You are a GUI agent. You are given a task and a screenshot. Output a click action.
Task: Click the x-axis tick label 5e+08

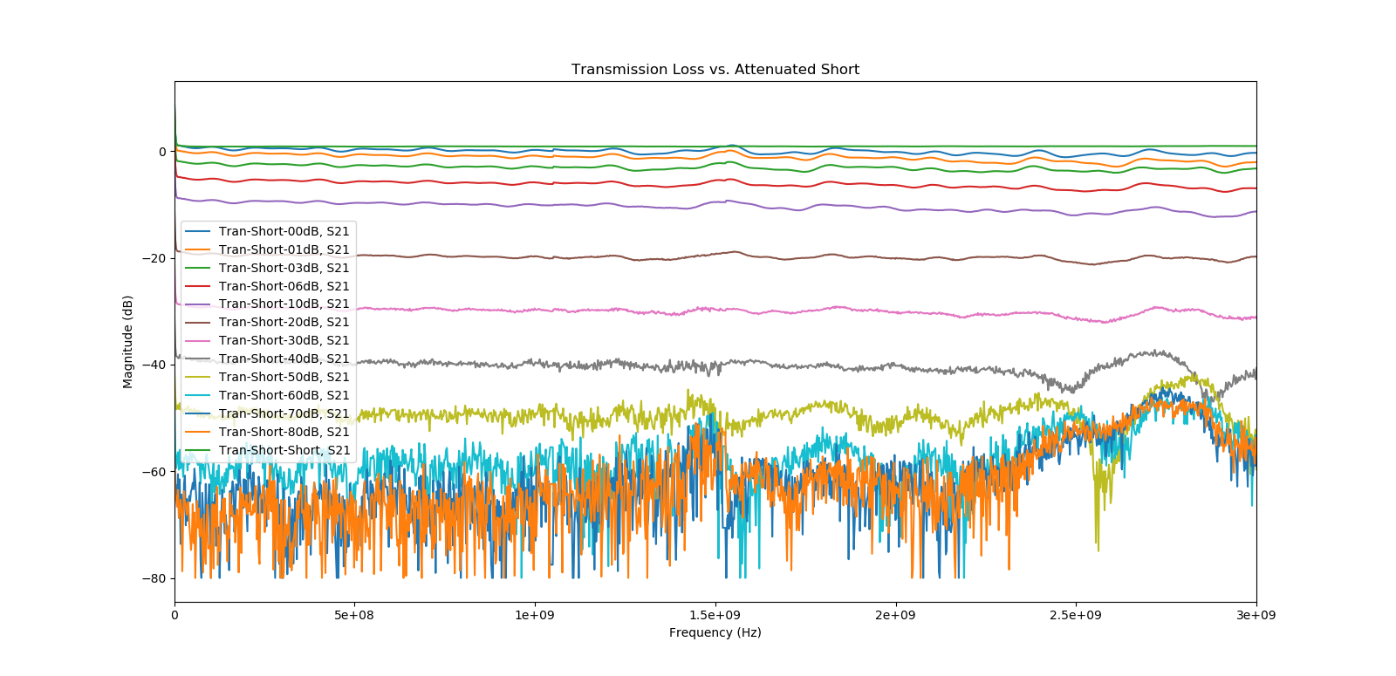coord(354,615)
